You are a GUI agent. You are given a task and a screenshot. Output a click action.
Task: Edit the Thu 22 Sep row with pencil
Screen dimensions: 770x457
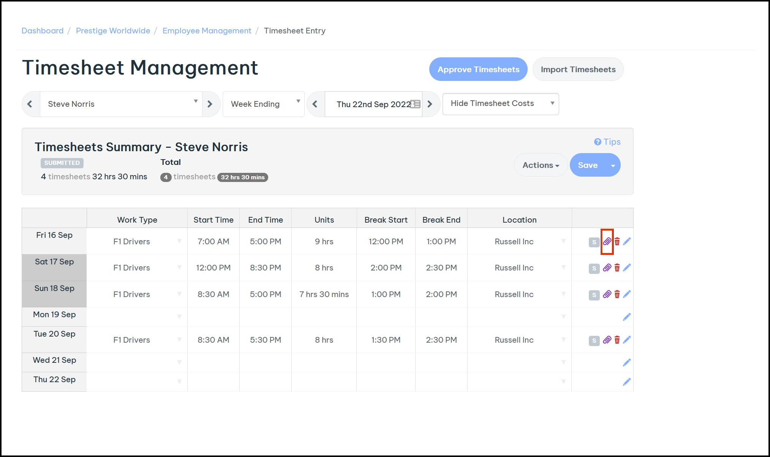point(627,381)
